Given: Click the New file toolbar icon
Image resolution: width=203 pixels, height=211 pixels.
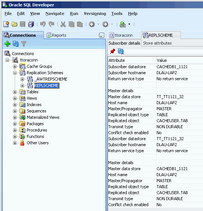Looking at the screenshot, I should pos(6,24).
